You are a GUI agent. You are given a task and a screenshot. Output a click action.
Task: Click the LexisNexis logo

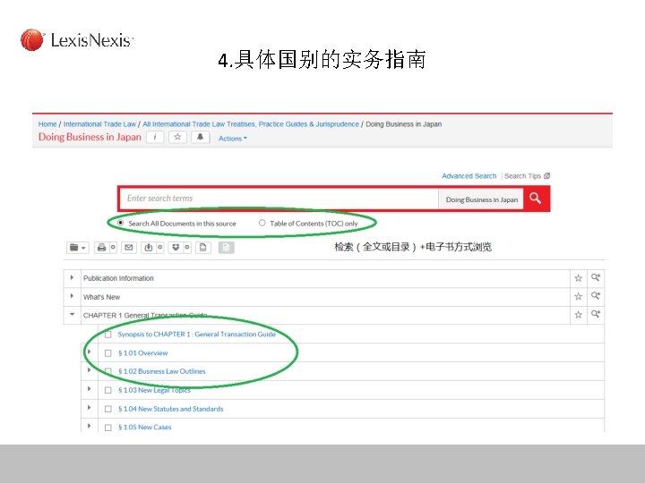click(x=77, y=40)
